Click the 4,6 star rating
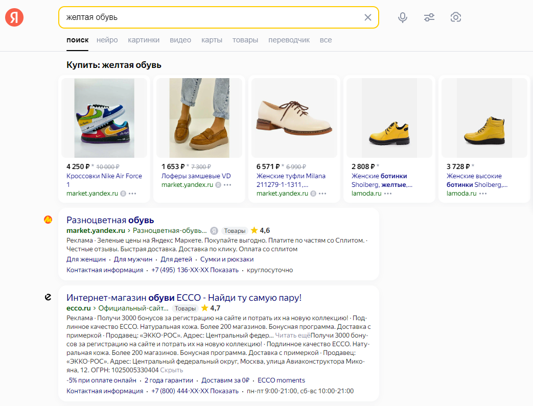This screenshot has width=533, height=406. point(261,230)
